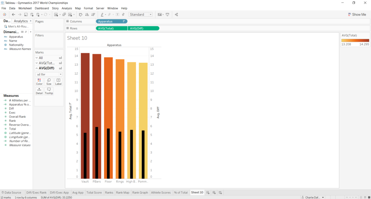Click the AVG(Diff) pill on Rows shelf
The width and height of the screenshot is (371, 199).
pos(143,28)
